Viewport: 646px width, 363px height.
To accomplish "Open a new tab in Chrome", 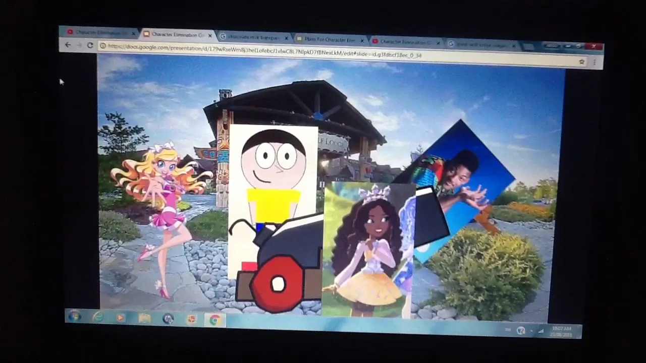I will 528,46.
